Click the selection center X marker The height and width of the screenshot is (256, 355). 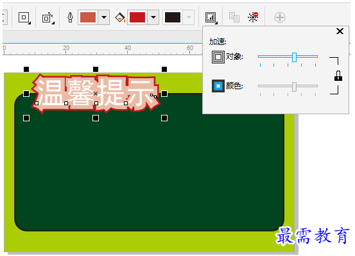96,94
